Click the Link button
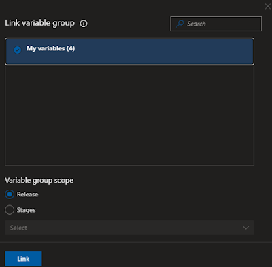This screenshot has width=272, height=267. click(x=23, y=259)
